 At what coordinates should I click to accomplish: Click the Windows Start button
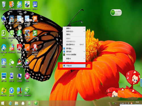coord(3,103)
